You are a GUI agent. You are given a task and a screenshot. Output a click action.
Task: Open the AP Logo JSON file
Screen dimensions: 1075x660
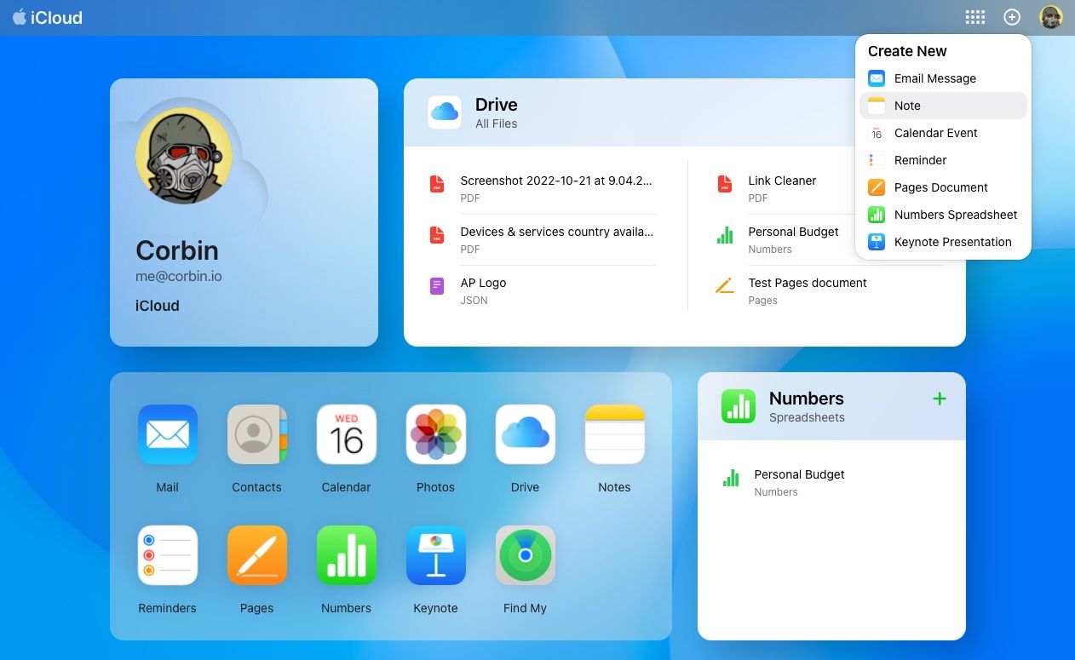483,283
